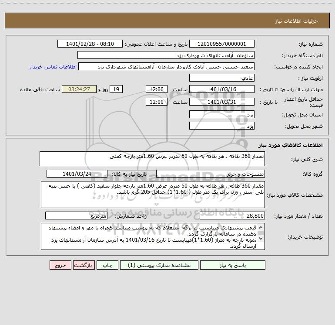This screenshot has height=325, width=335.
Task: Open مشاهده مدارک پیوستی (1) button
Action: (x=159, y=265)
